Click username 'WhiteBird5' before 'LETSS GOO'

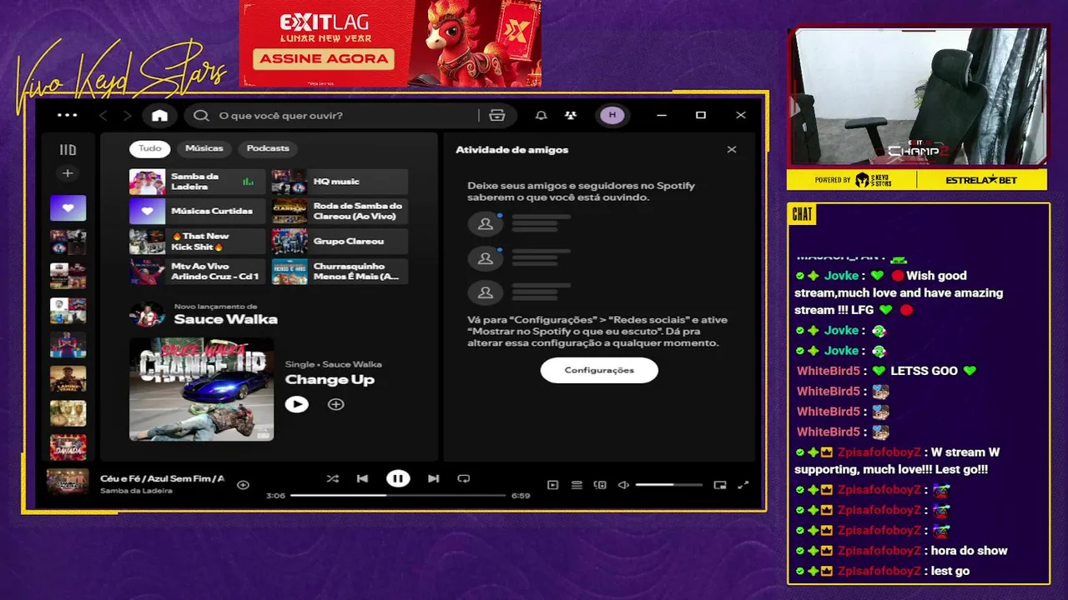click(829, 371)
